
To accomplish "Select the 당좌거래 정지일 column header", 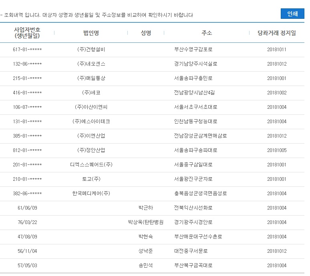I will point(277,33).
